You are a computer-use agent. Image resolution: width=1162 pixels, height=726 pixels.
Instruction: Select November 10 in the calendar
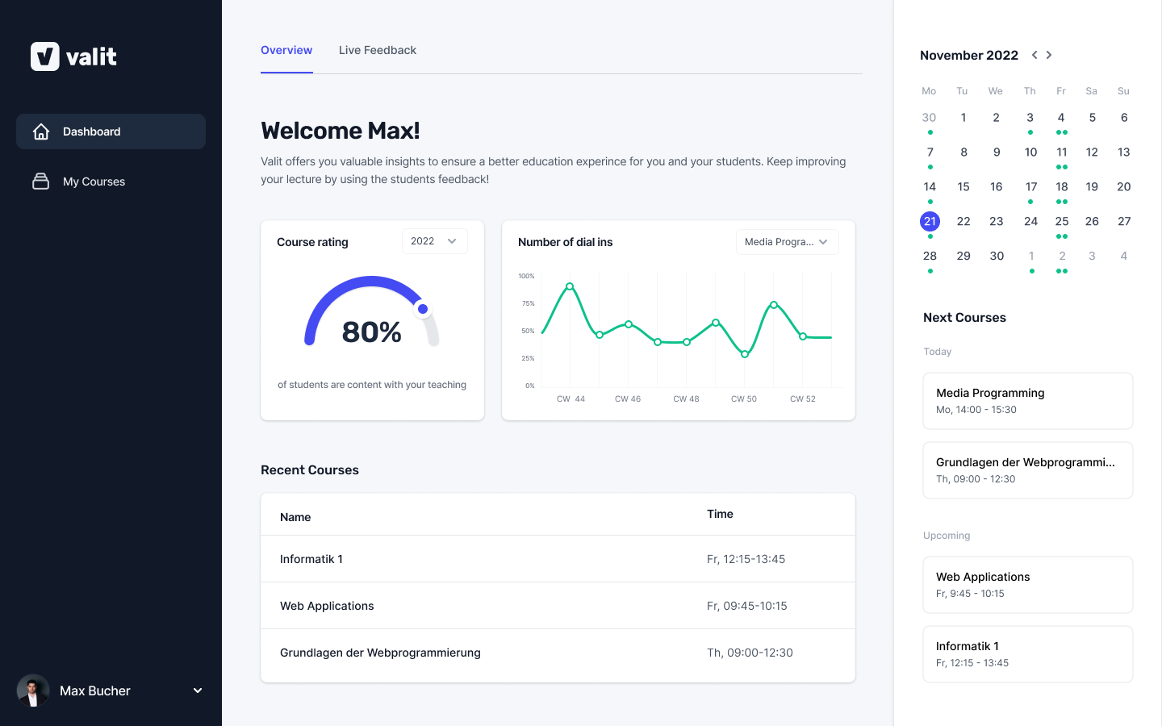pyautogui.click(x=1030, y=152)
